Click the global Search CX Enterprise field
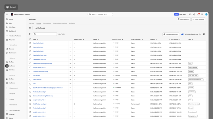 coord(100,14)
